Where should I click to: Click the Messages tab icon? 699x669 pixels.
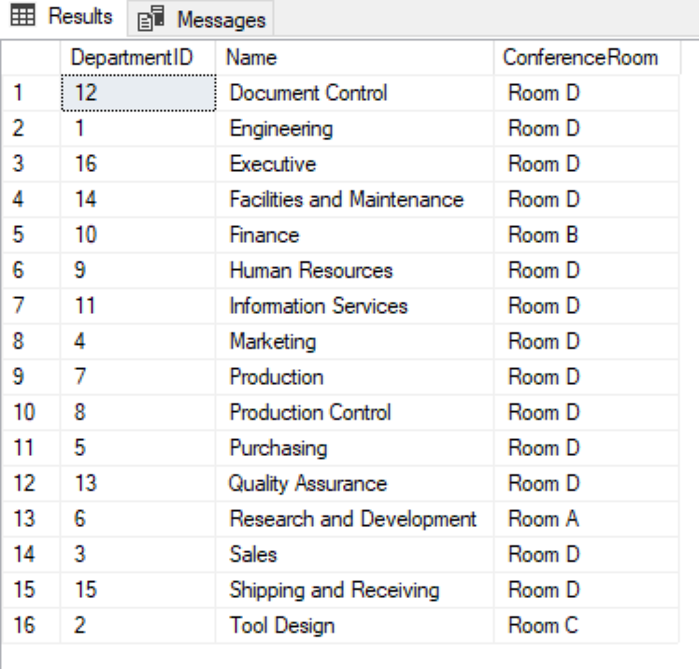pyautogui.click(x=151, y=19)
